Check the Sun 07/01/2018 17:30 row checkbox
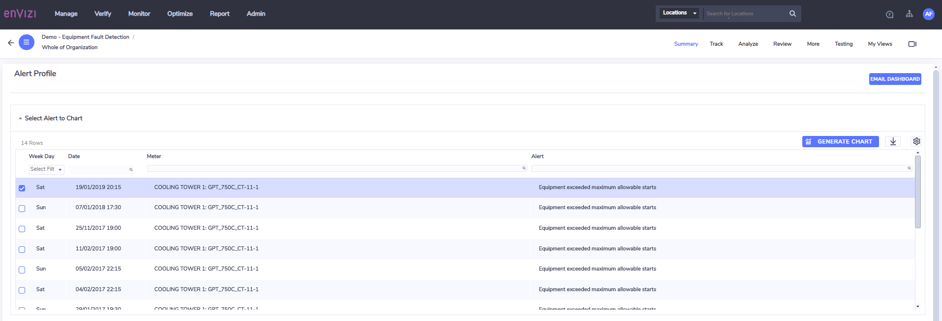942x321 pixels. [22, 209]
